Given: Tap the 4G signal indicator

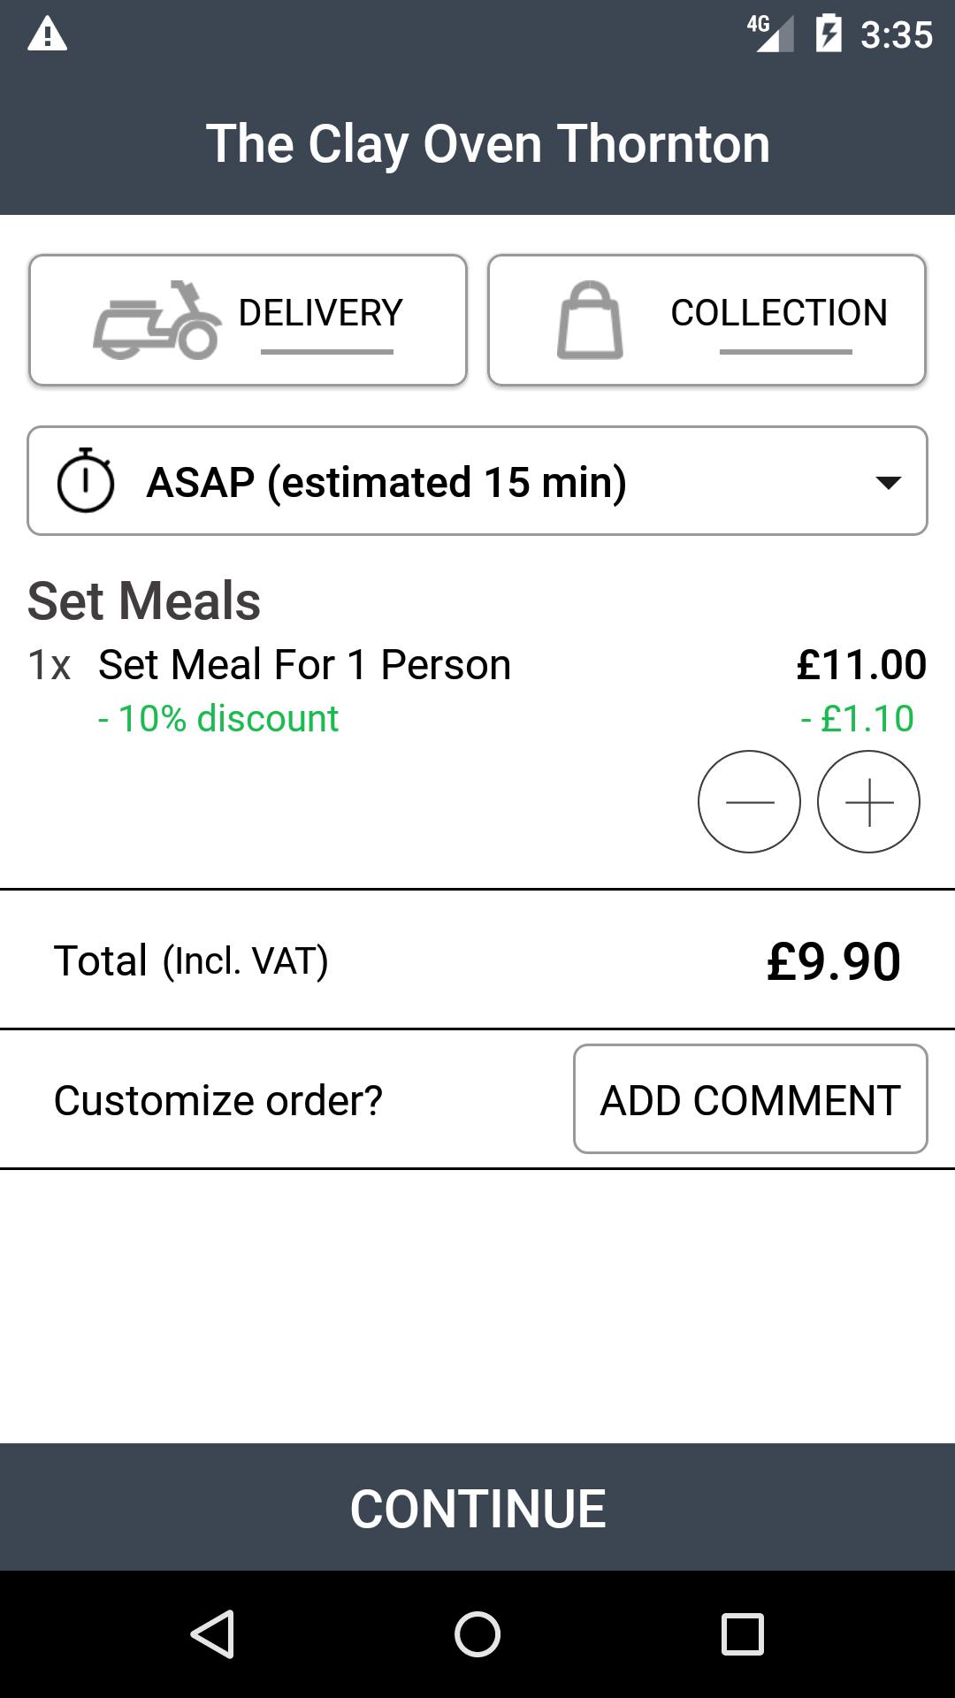Looking at the screenshot, I should (770, 34).
